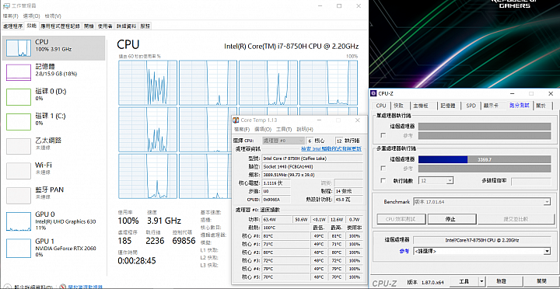The image size is (560, 289).
Task: Open 說明(H) menu in Core Temp
Action: click(x=305, y=129)
